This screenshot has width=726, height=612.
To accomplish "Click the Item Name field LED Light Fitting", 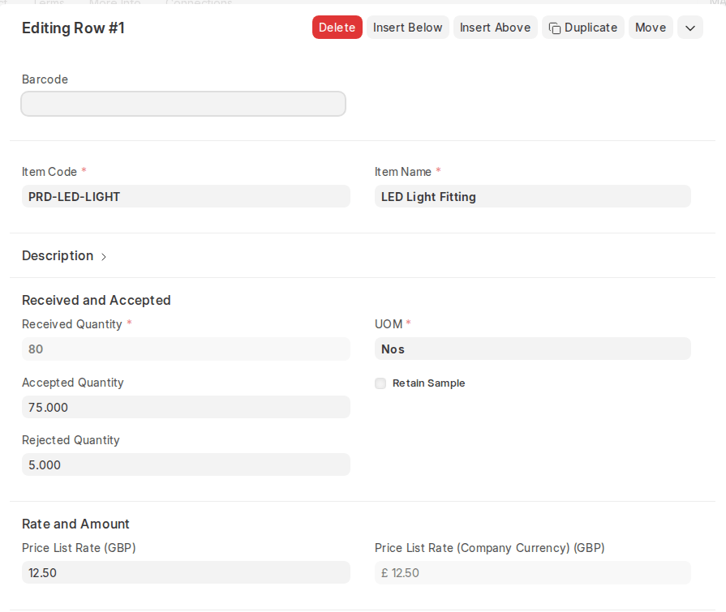I will click(532, 197).
